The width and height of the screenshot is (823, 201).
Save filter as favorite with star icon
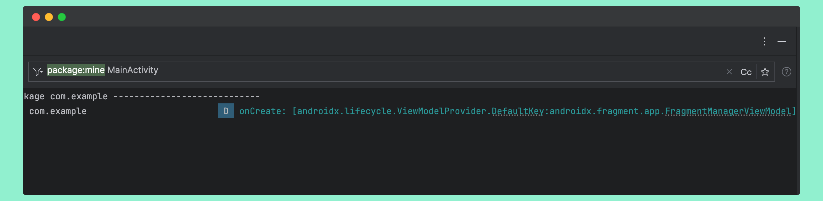click(765, 72)
